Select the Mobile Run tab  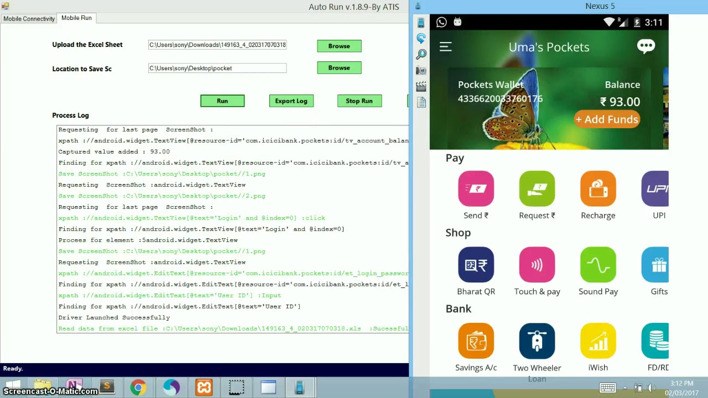pos(76,18)
